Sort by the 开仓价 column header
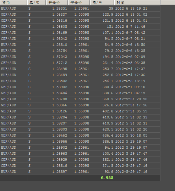Screen dimensions: 175x191 57,2
